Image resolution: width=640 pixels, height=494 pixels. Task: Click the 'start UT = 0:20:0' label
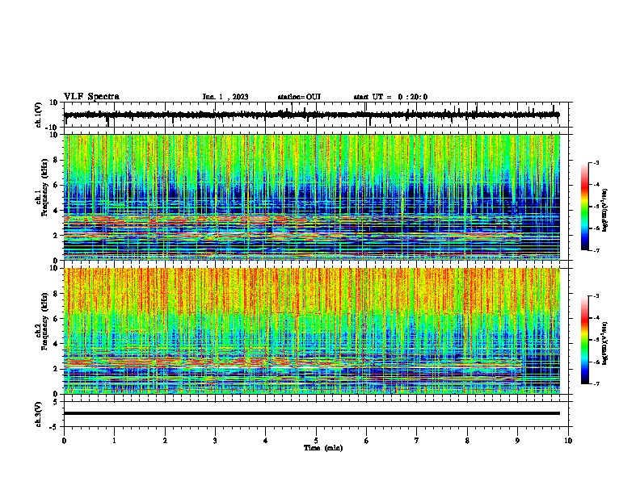[x=390, y=97]
